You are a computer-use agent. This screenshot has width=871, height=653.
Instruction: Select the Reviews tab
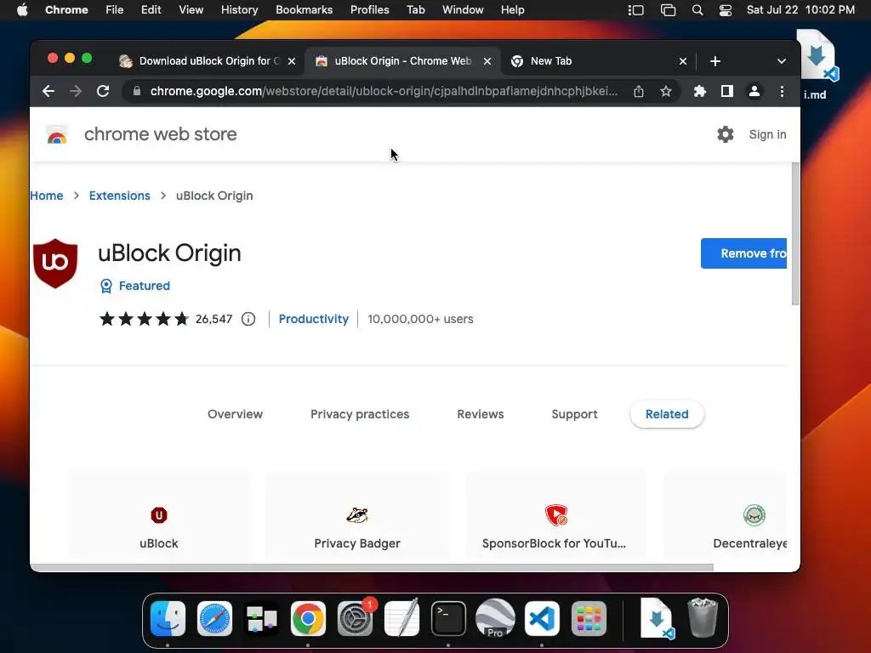[480, 414]
